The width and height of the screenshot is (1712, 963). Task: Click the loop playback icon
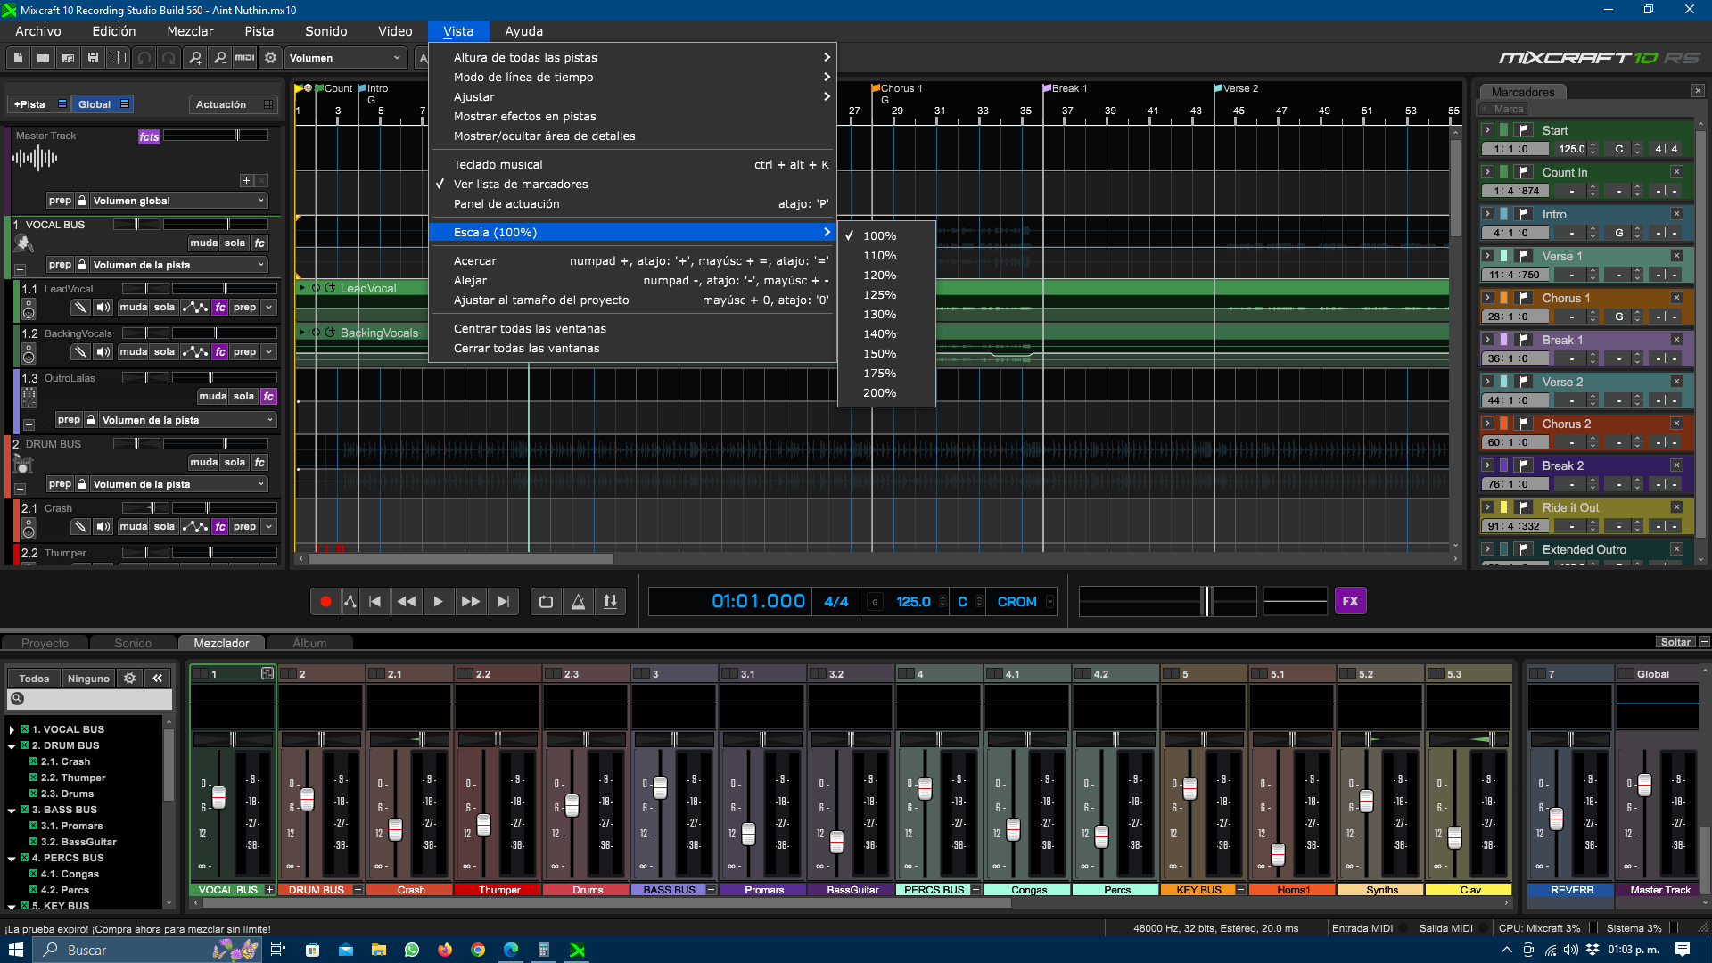click(x=546, y=601)
